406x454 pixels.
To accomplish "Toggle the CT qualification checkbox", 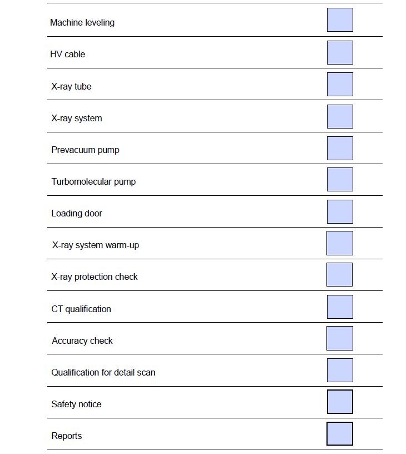I will click(340, 307).
